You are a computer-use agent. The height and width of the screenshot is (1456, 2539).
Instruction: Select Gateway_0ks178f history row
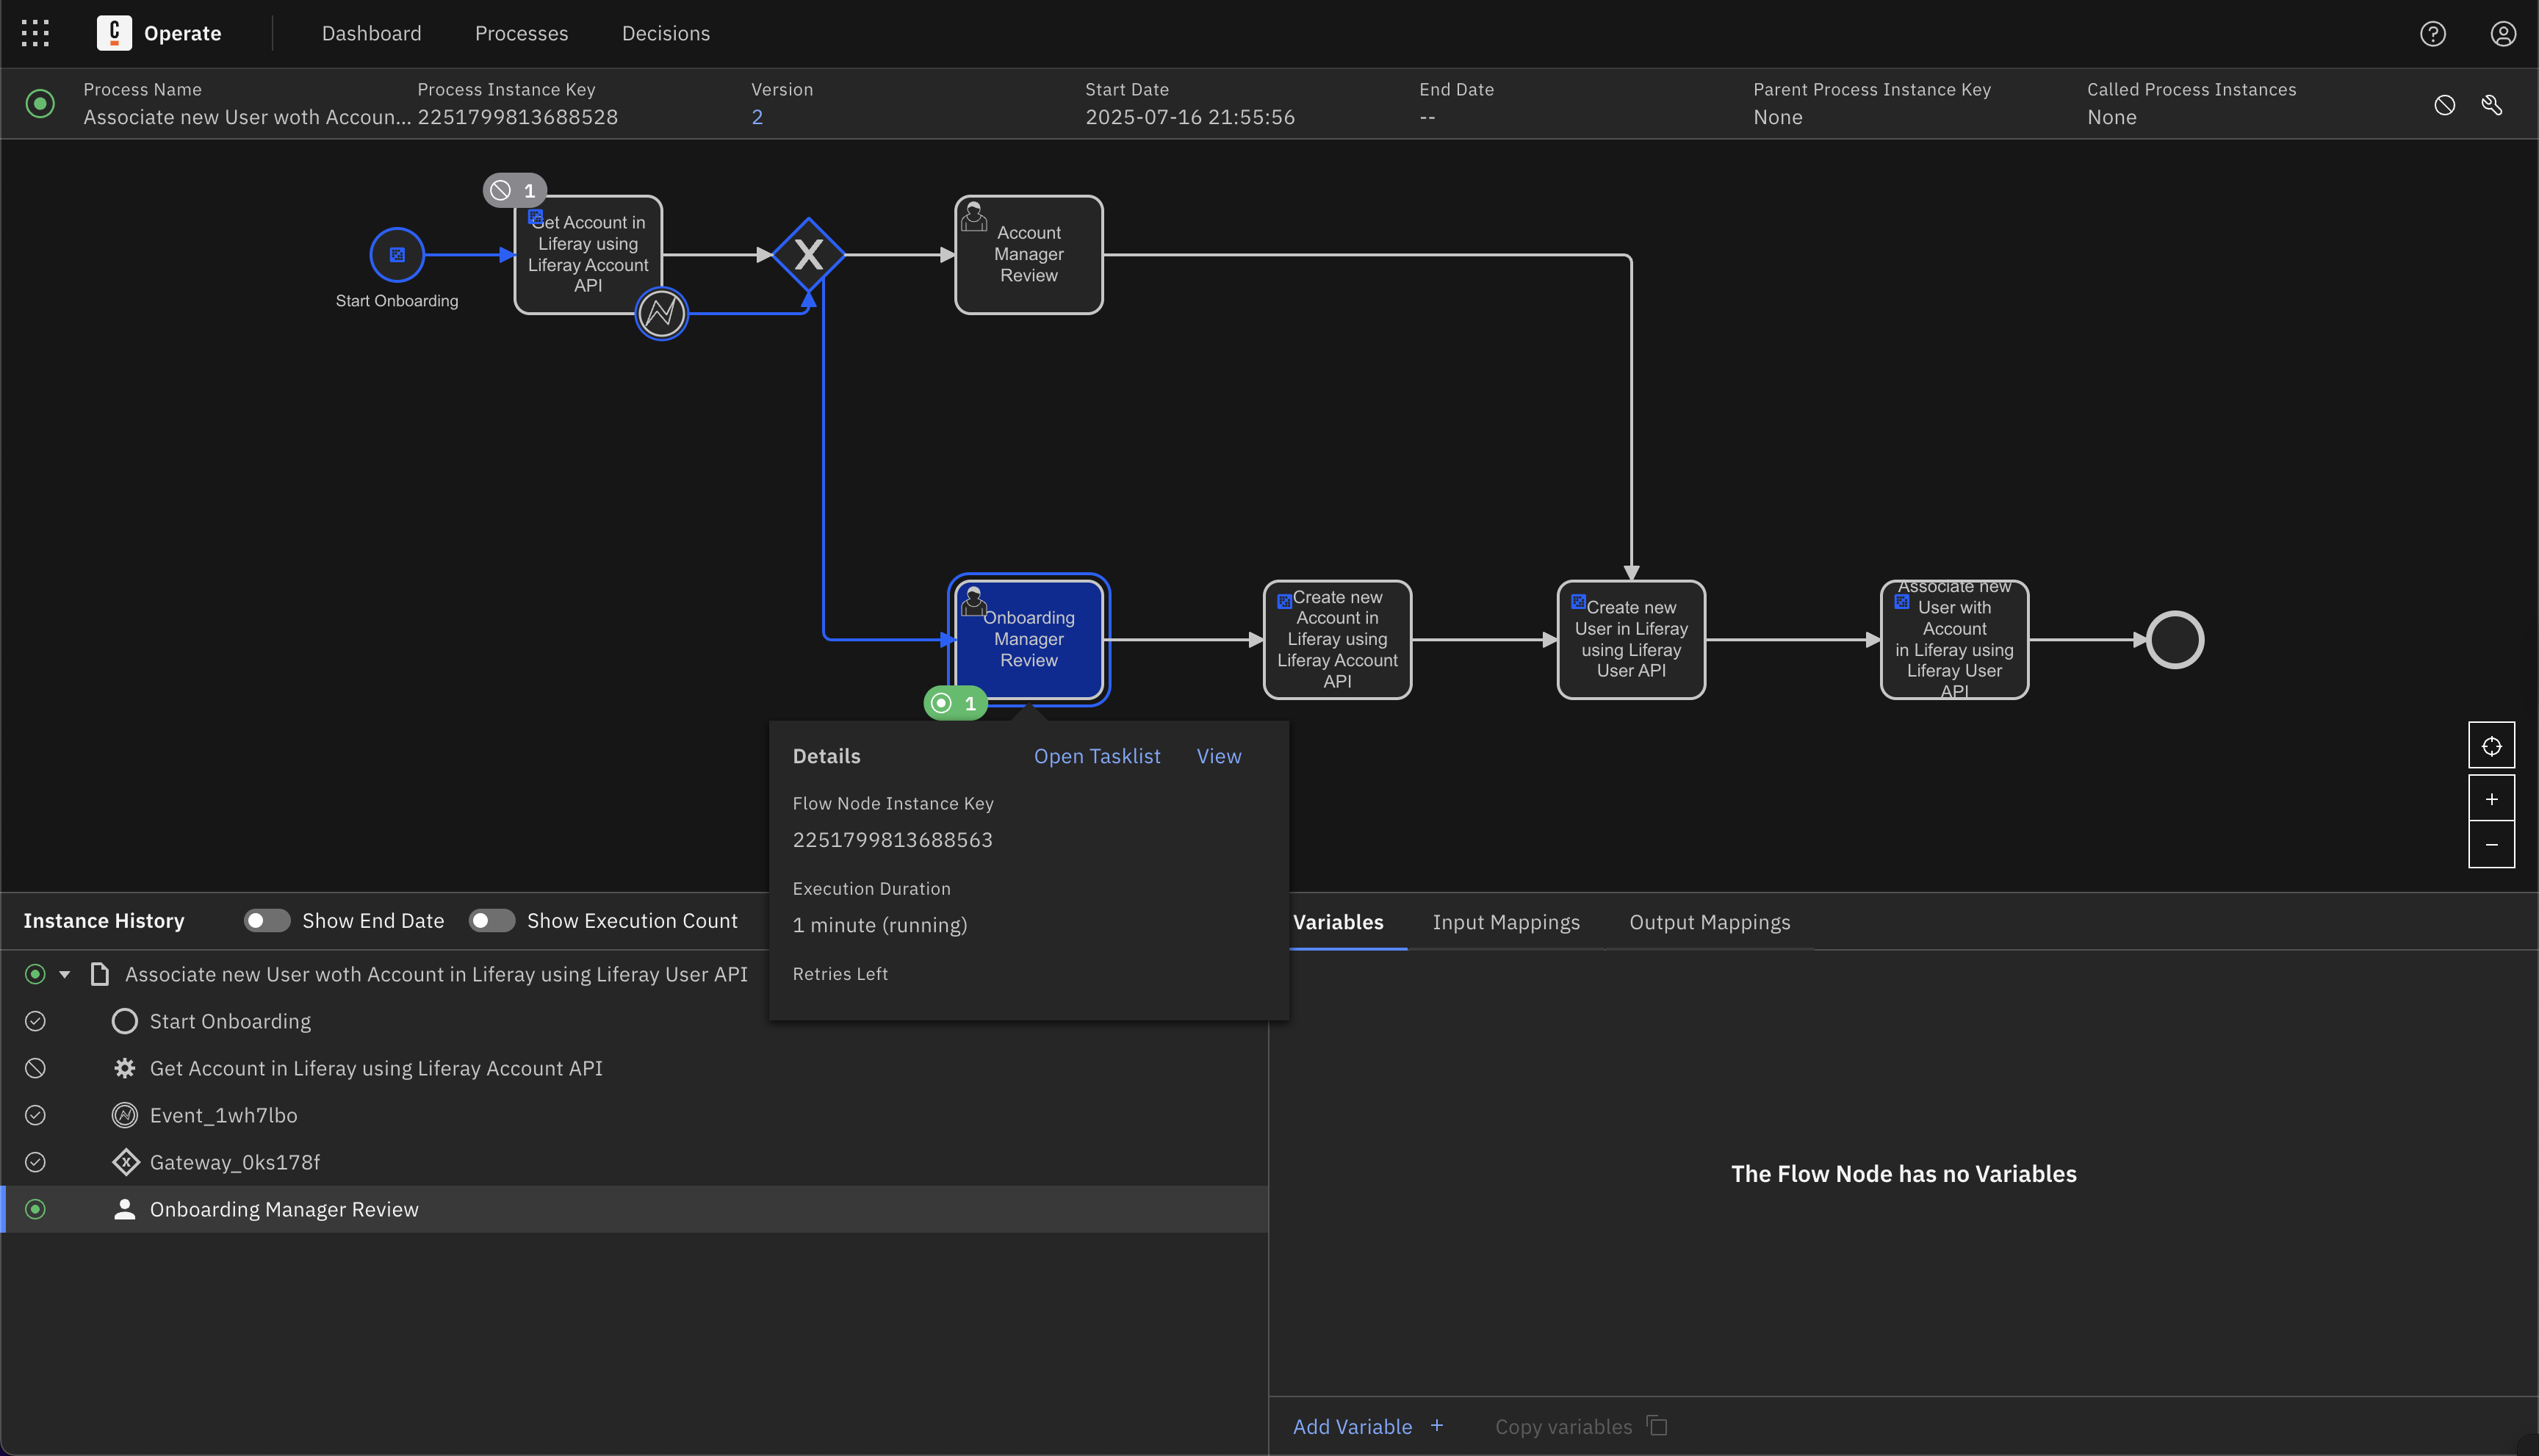click(634, 1162)
